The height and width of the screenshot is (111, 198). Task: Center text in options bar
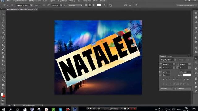tap(90, 5)
